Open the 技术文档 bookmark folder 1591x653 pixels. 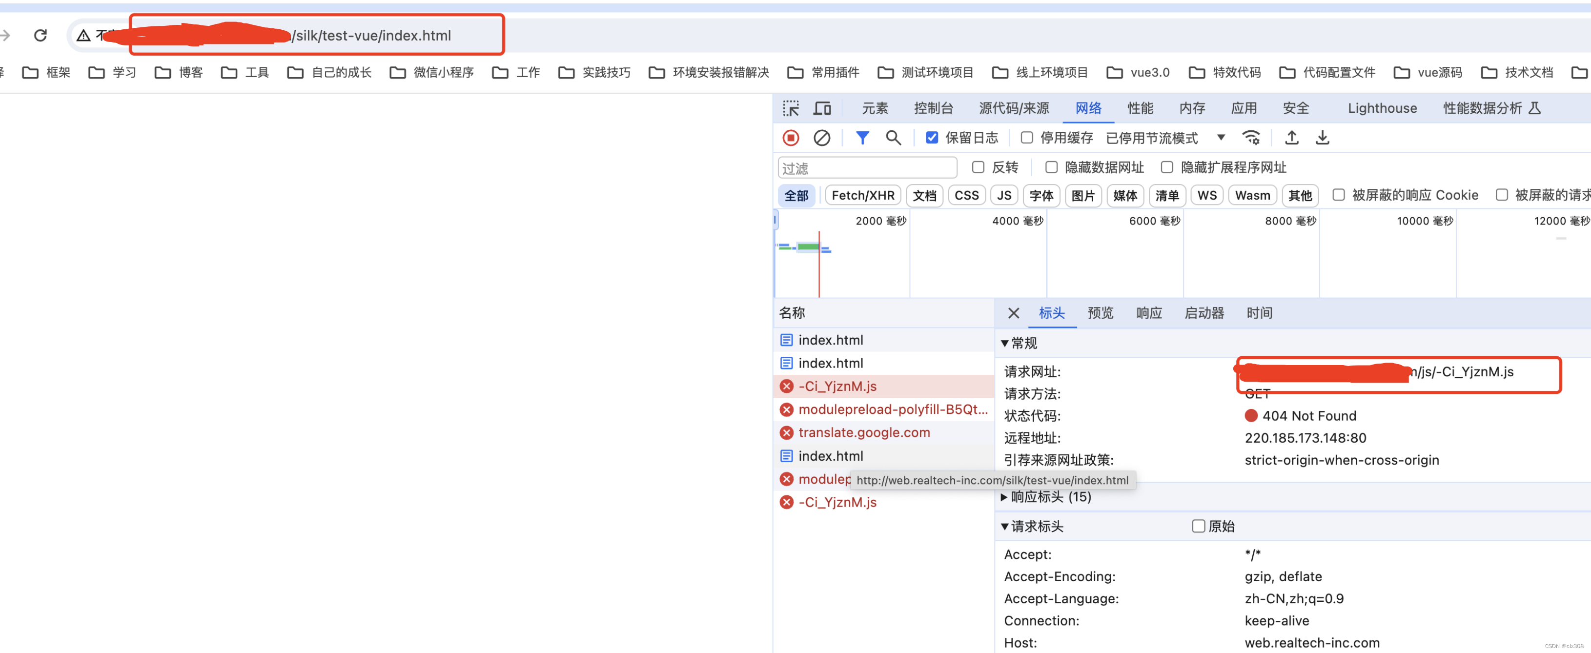coord(1517,72)
